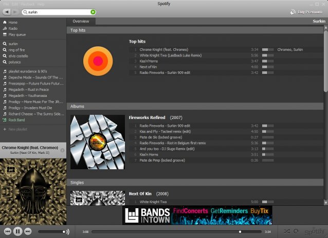Screen dimensions: 328x238
Task: Click the Chromeo, Surkin artist link
Action: tap(290, 50)
